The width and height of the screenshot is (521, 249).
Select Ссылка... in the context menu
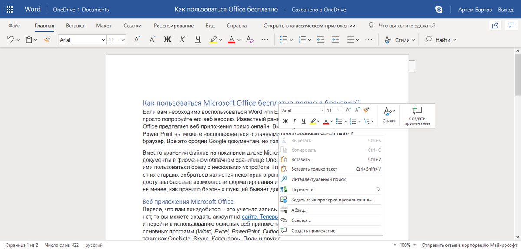coord(331,220)
